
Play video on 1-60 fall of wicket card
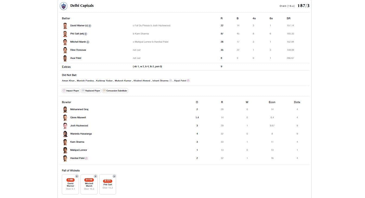tap(77, 176)
